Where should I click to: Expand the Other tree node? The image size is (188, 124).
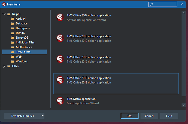pyautogui.click(x=4, y=66)
